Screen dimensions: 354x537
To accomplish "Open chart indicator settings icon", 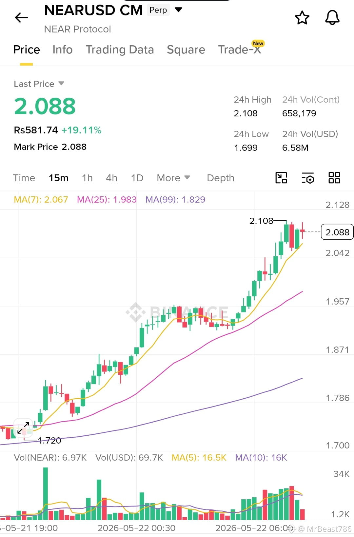I will pos(307,178).
